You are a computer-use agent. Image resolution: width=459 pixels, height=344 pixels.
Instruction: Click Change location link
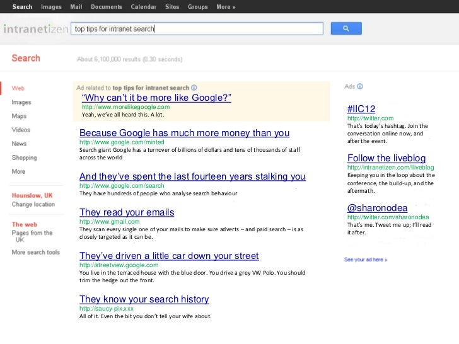coord(33,204)
